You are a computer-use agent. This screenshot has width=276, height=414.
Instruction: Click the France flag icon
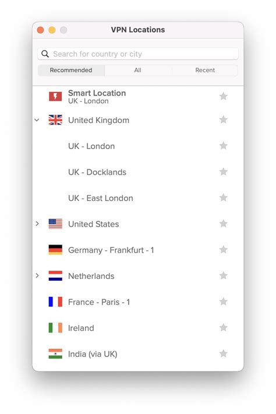tap(55, 302)
